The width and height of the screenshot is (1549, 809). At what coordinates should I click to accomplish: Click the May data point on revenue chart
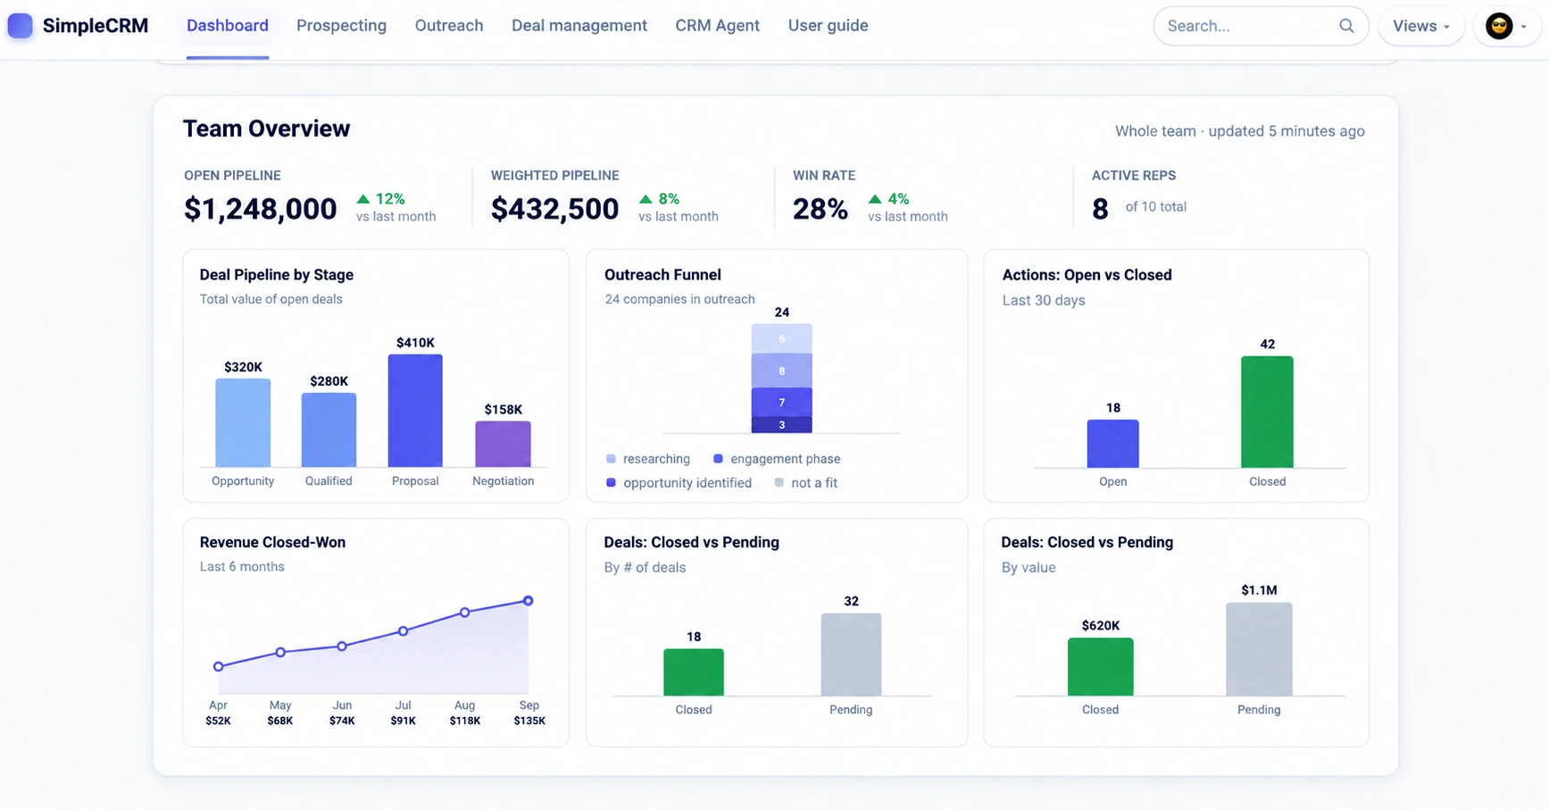point(280,653)
